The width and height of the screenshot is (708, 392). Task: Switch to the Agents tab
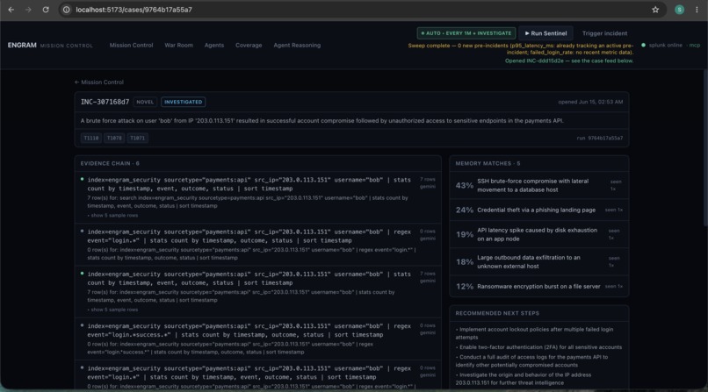[x=214, y=45]
